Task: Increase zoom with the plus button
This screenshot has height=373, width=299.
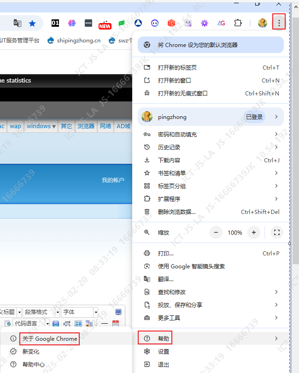Action: pyautogui.click(x=254, y=232)
